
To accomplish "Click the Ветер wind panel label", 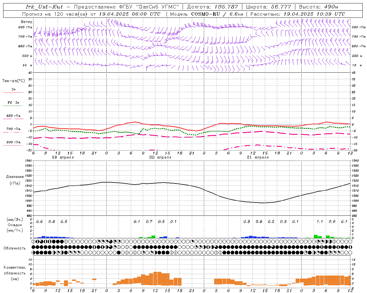I will 27,22.
